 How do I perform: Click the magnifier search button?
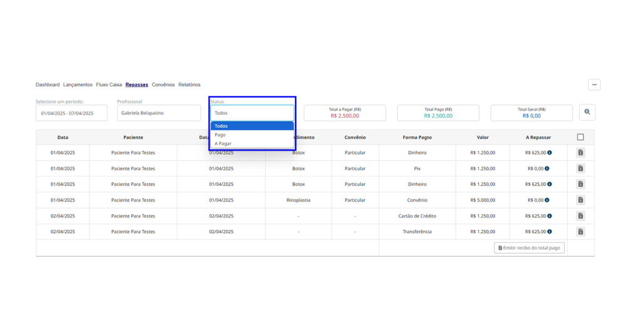click(587, 112)
